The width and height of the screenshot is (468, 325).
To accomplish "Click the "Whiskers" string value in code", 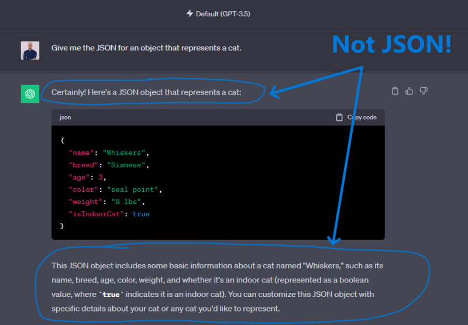I will (x=125, y=153).
